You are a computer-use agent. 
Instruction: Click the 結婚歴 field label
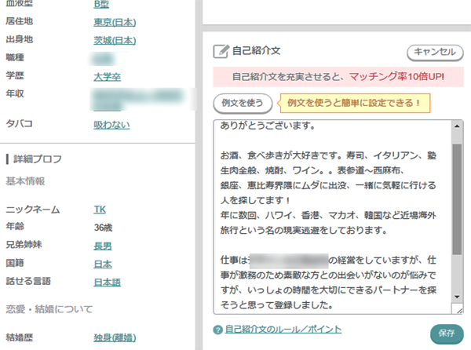pyautogui.click(x=19, y=337)
